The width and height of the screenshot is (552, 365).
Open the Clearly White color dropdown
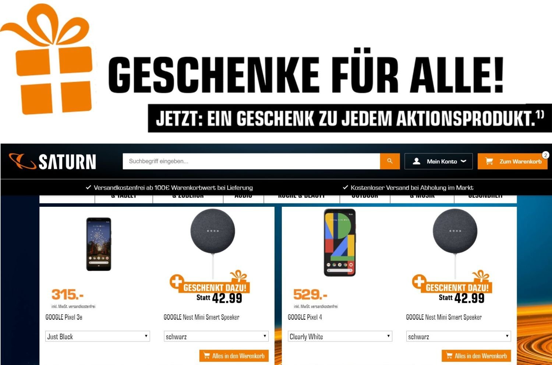(x=340, y=336)
